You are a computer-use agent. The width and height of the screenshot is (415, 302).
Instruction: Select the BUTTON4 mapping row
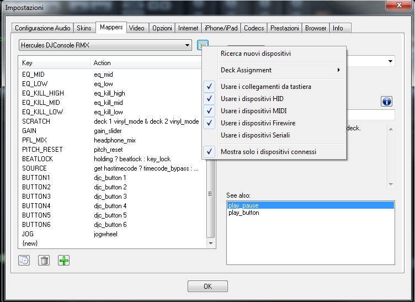point(112,206)
